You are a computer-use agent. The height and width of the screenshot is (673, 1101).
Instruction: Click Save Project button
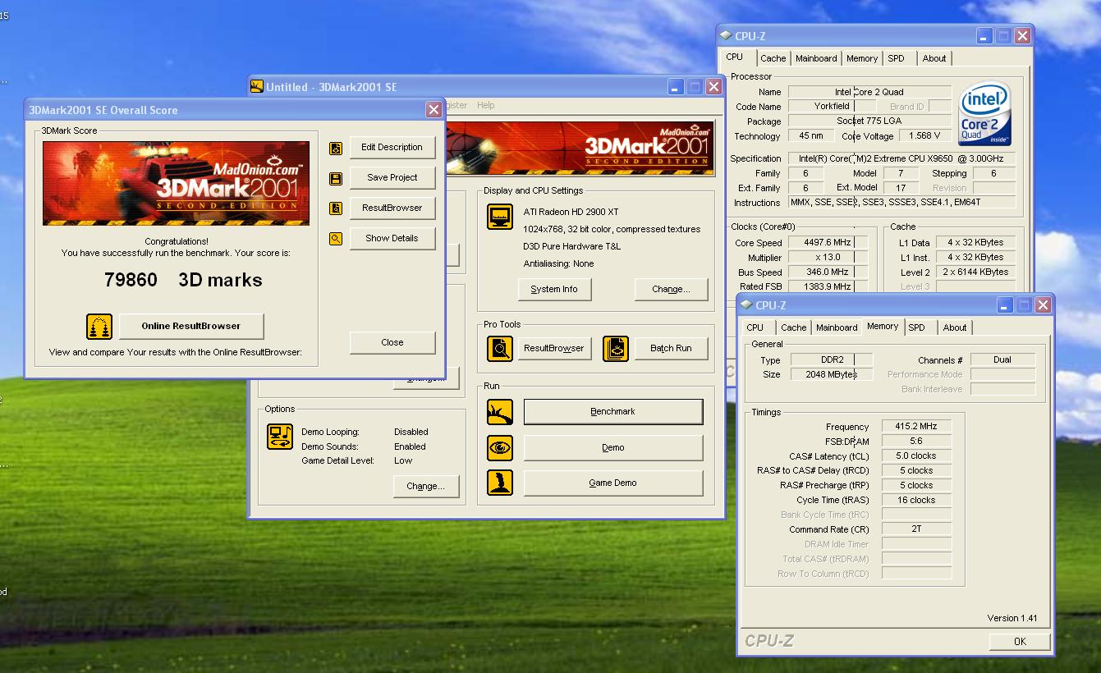point(392,178)
